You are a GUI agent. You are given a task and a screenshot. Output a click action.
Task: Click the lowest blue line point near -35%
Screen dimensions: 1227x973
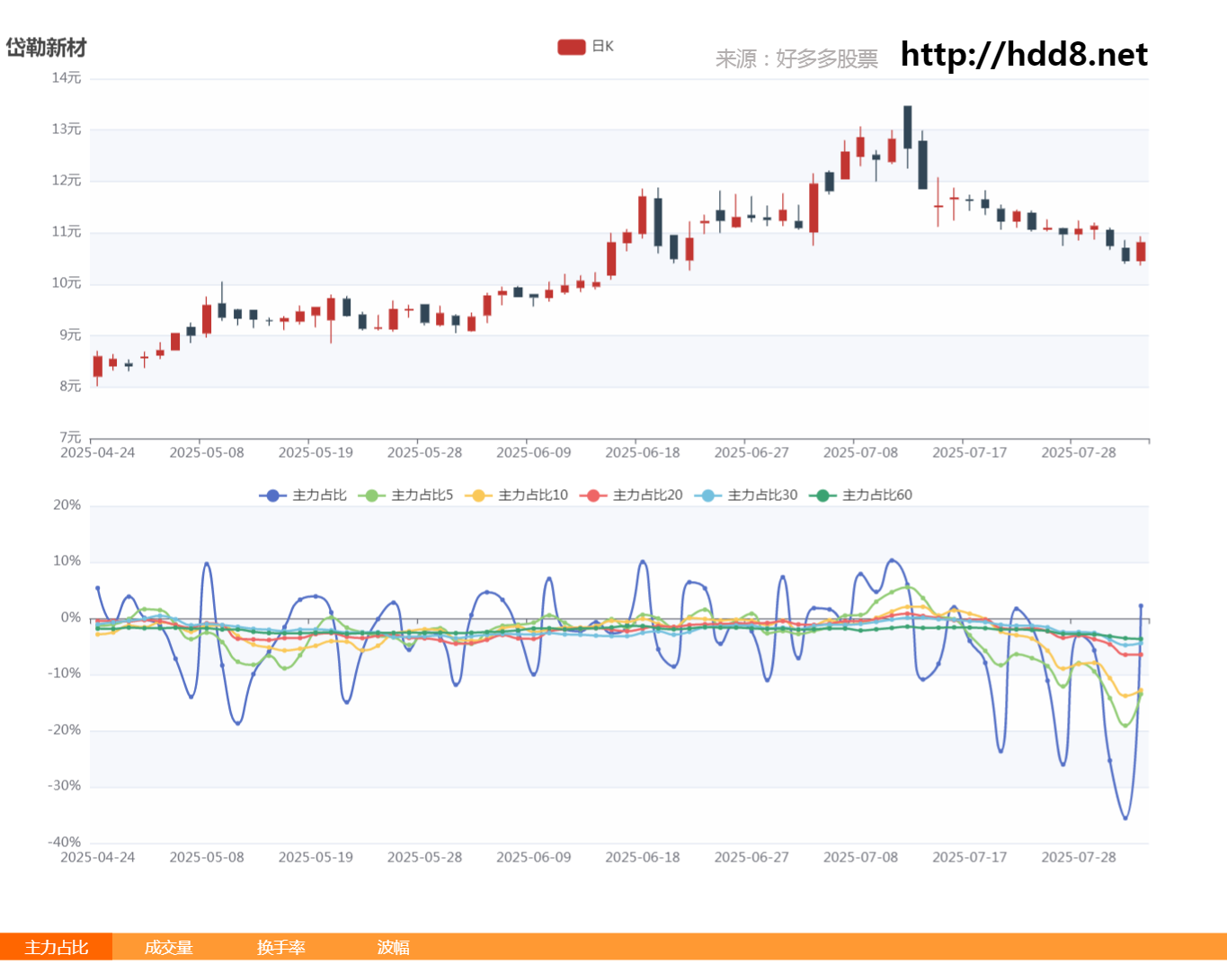tap(1125, 817)
